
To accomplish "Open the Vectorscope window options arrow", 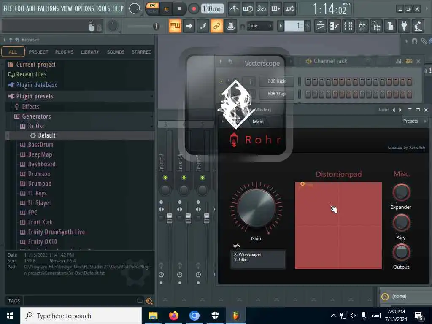I will pyautogui.click(x=221, y=62).
